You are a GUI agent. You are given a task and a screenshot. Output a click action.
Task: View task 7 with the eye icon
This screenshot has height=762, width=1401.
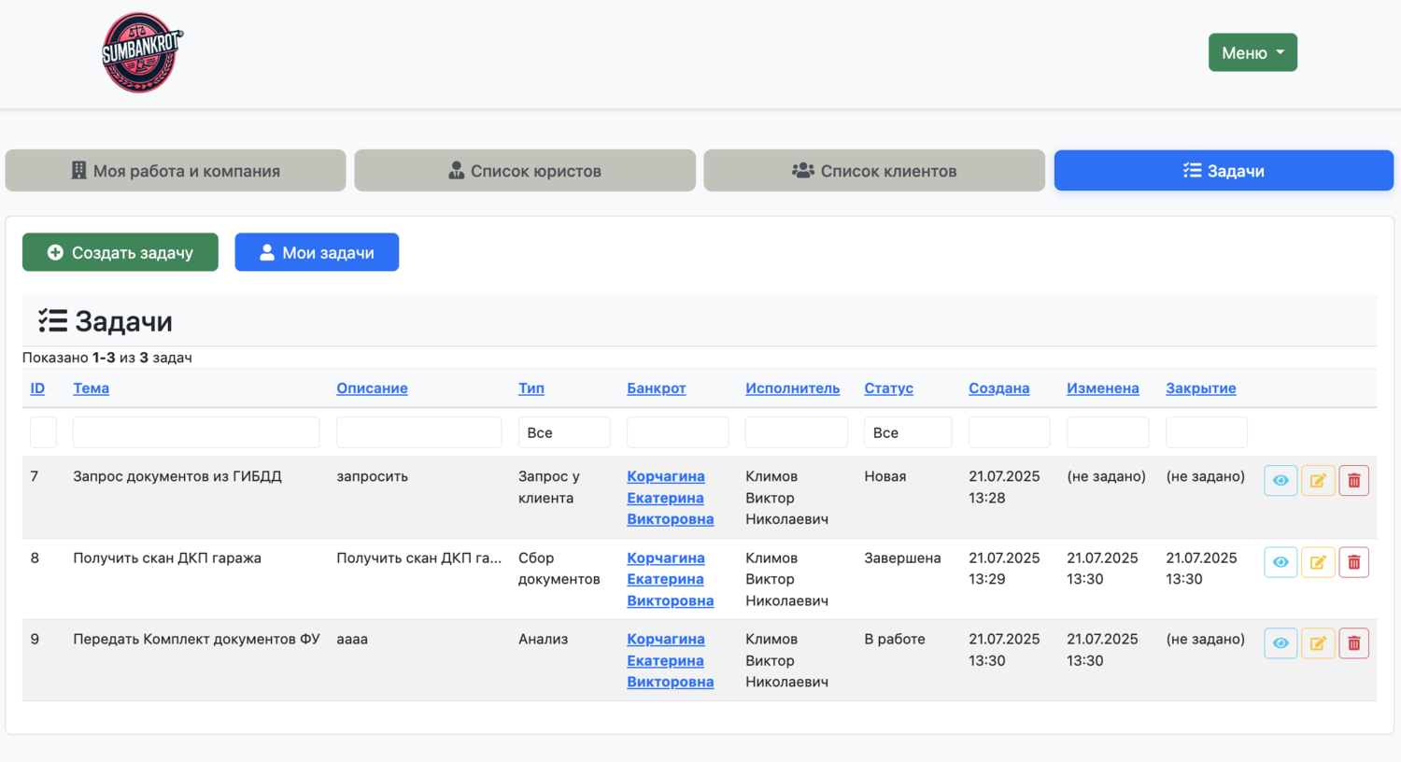[1281, 480]
